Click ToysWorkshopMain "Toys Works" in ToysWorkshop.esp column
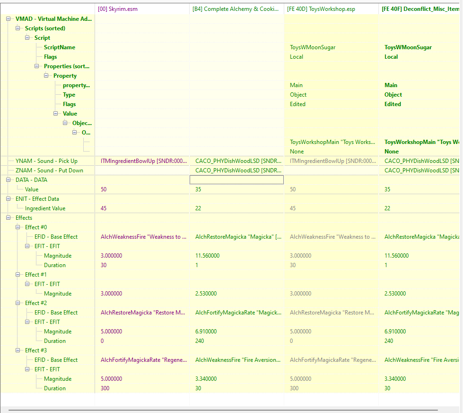Viewport: 463px width, 413px height. click(332, 142)
